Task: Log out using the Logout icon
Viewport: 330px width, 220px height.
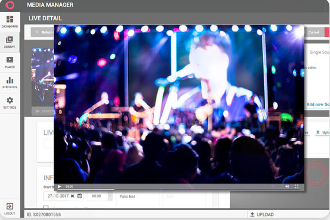Action: tap(10, 208)
